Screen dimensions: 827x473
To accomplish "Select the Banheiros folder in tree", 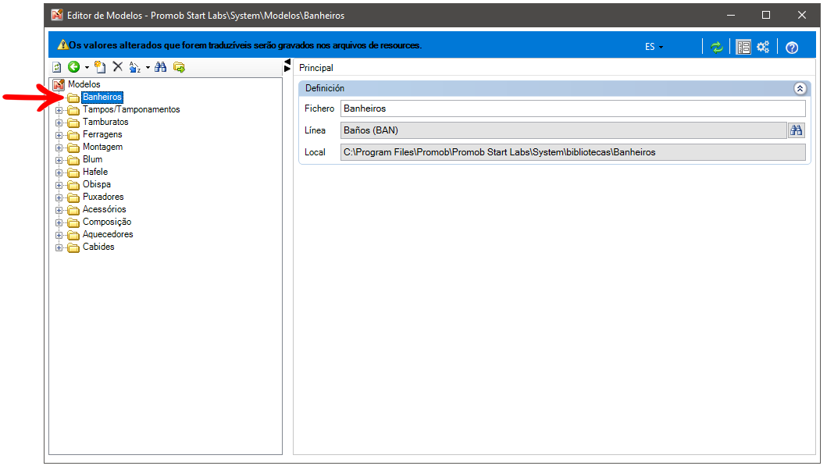I will coord(102,97).
